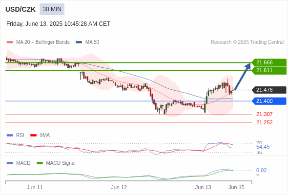Viewport: 288px width, 195px height.
Task: Click the Jun 15 date axis label
Action: pos(236,188)
